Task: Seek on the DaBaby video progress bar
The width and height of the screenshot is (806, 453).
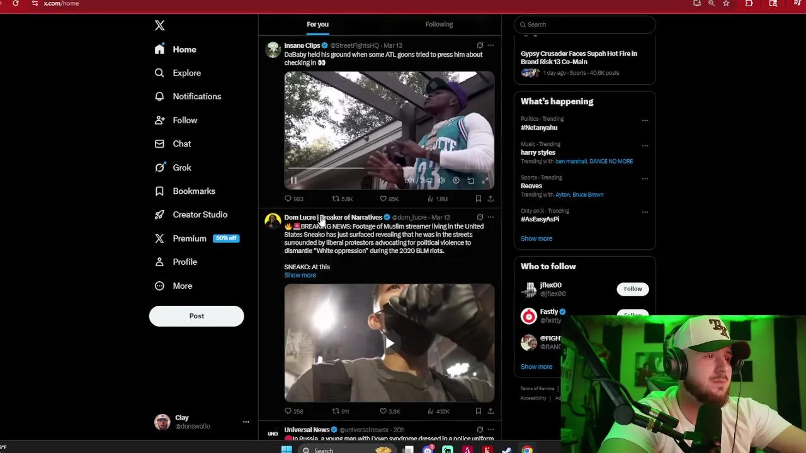Action: tap(389, 169)
